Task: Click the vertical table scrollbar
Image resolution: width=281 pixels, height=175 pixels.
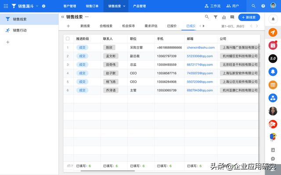Action: click(x=259, y=104)
